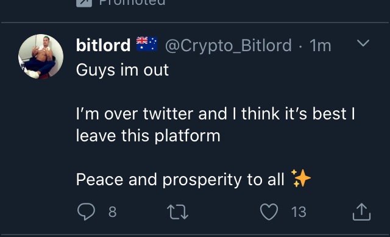Screen dimensions: 390x237
Task: Open tweet options chevron next to 1m
Action: point(363,43)
